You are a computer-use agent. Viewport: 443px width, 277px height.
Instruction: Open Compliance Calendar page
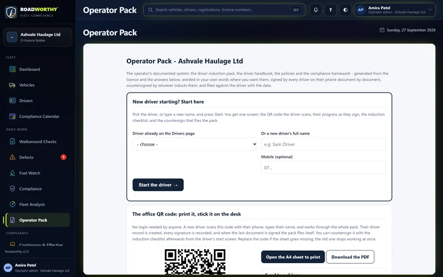click(38, 116)
